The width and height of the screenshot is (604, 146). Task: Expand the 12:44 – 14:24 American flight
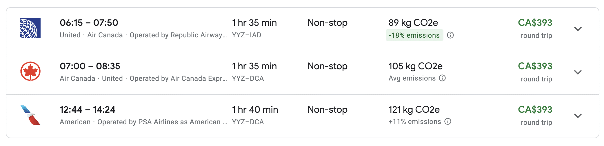pyautogui.click(x=578, y=116)
